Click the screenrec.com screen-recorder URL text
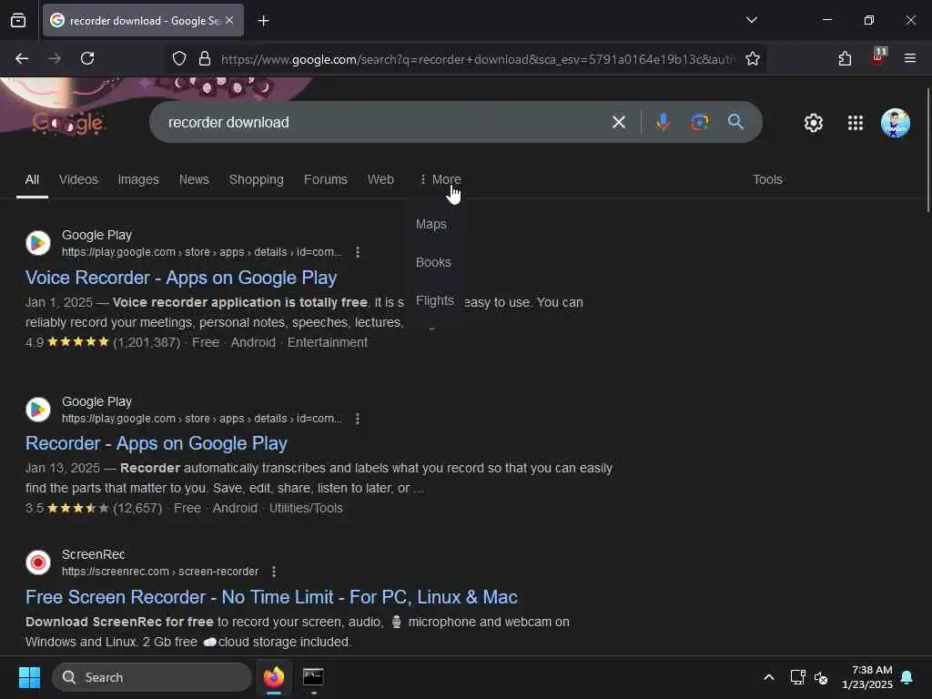 tap(160, 572)
